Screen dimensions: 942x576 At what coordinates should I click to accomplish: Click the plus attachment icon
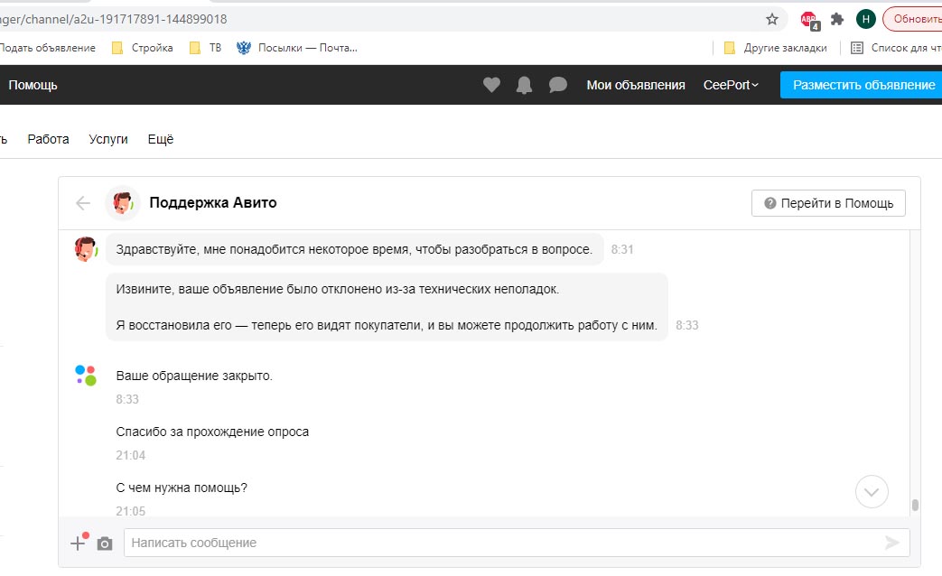click(x=78, y=543)
